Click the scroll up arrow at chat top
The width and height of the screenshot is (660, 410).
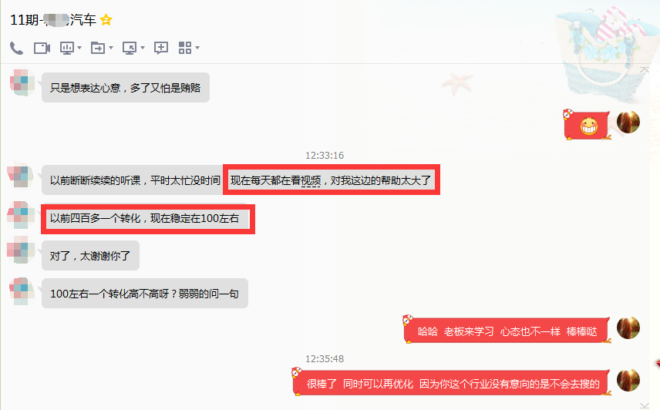pos(645,70)
